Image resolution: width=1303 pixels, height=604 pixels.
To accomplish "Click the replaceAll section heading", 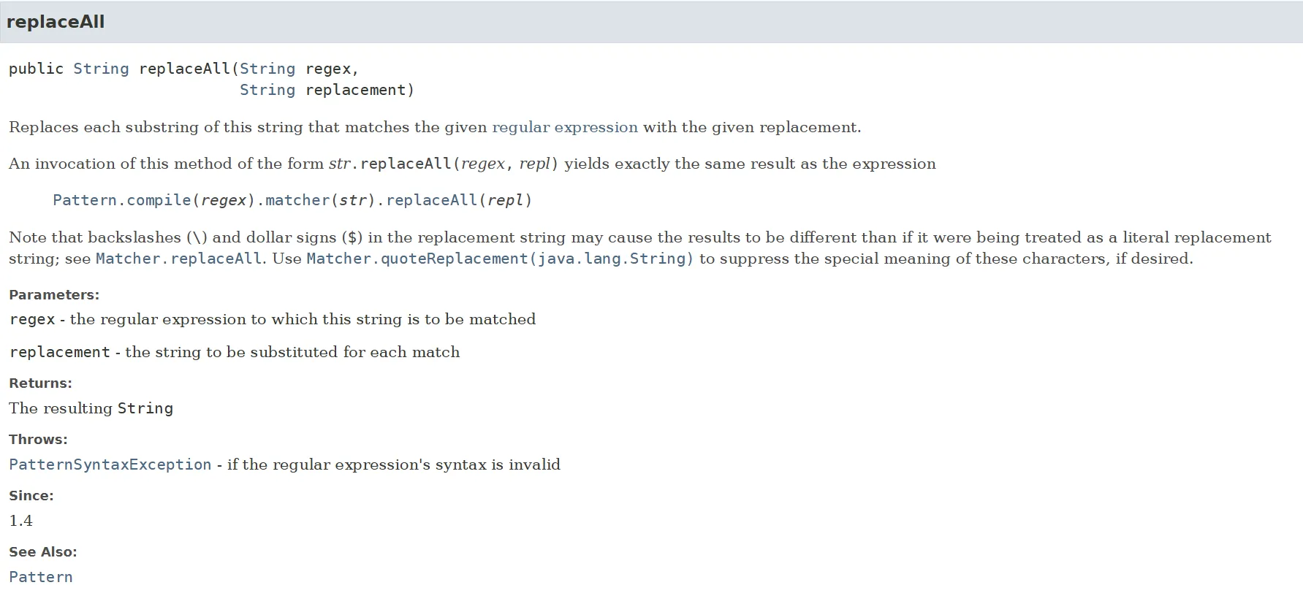I will pos(56,22).
